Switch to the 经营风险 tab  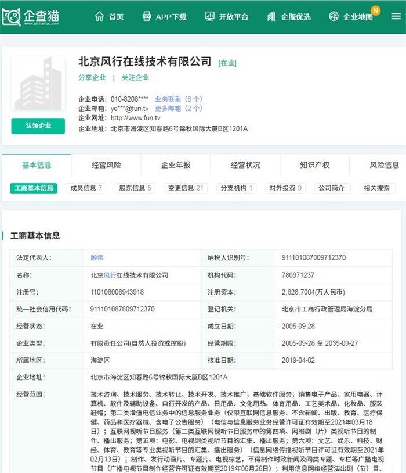(x=106, y=165)
